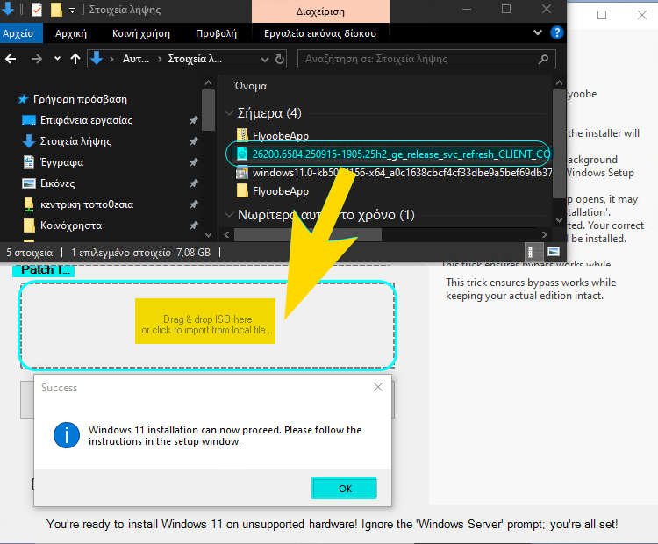
Task: Open the Προβολή ribbon tab
Action: coord(216,33)
